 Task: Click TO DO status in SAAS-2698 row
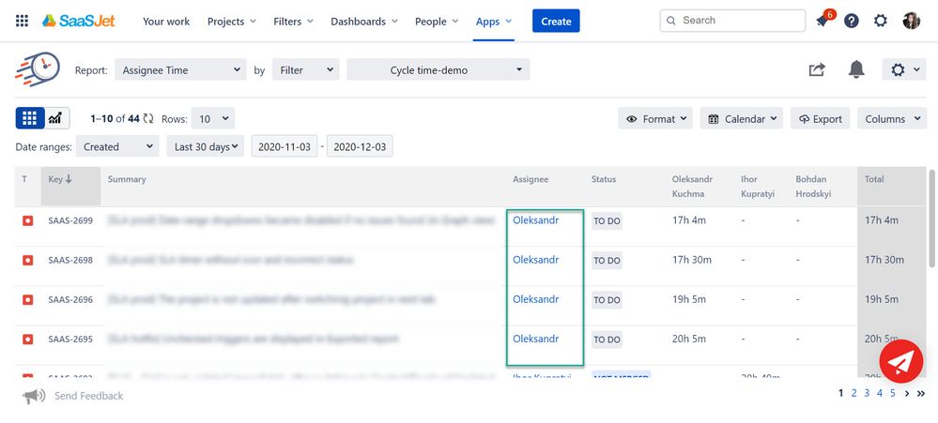(607, 261)
